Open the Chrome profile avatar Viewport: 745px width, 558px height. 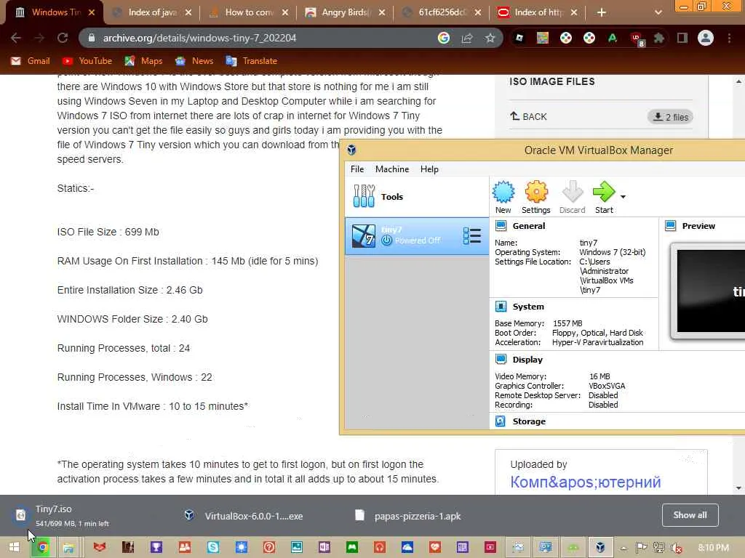click(706, 38)
